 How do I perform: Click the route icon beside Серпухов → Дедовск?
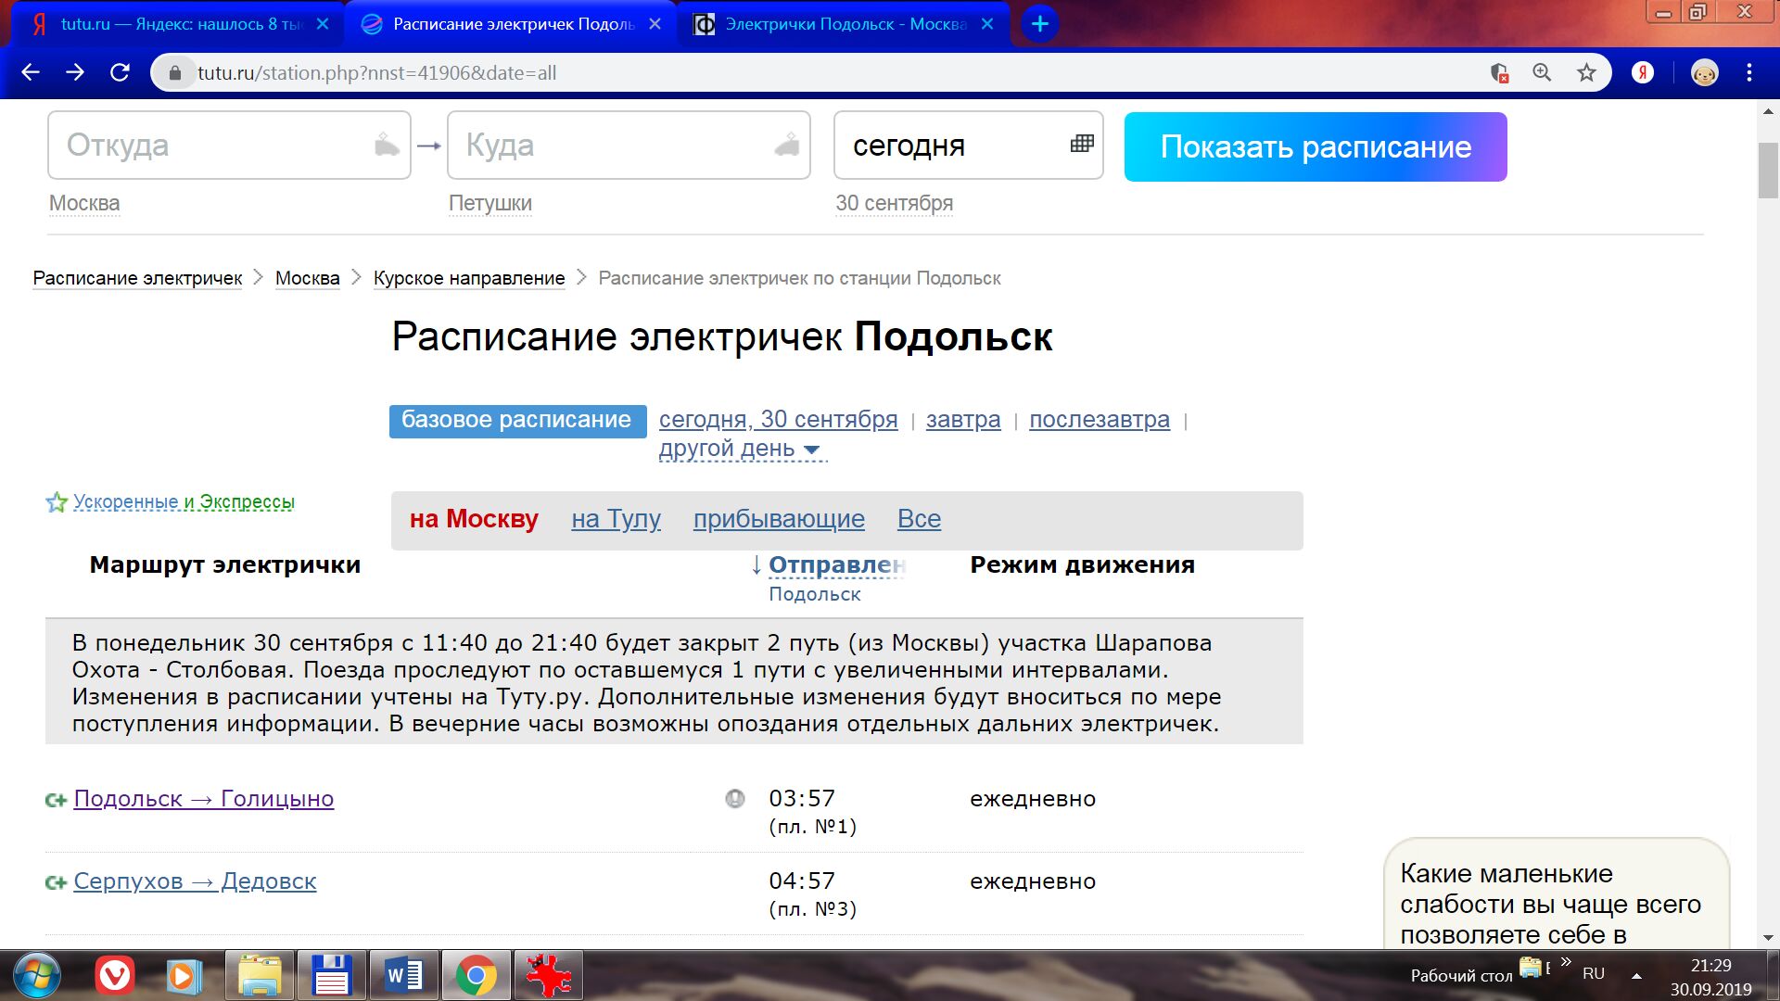(x=56, y=882)
